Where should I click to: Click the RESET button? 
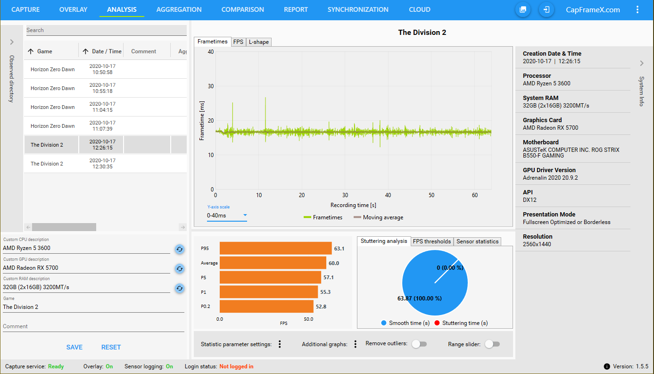111,347
